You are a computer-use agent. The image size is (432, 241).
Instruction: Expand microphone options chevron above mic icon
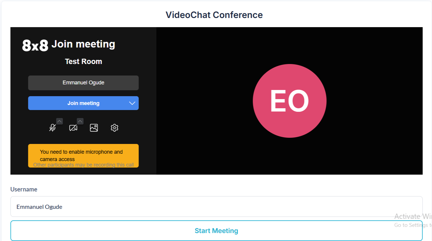click(x=60, y=121)
